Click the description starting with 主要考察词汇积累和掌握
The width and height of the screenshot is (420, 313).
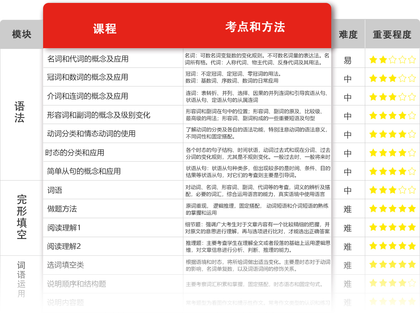(255, 284)
